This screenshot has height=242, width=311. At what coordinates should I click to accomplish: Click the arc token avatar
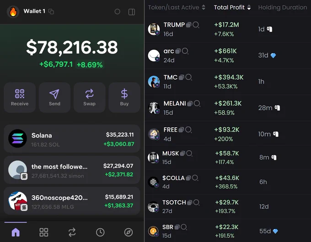click(x=154, y=55)
